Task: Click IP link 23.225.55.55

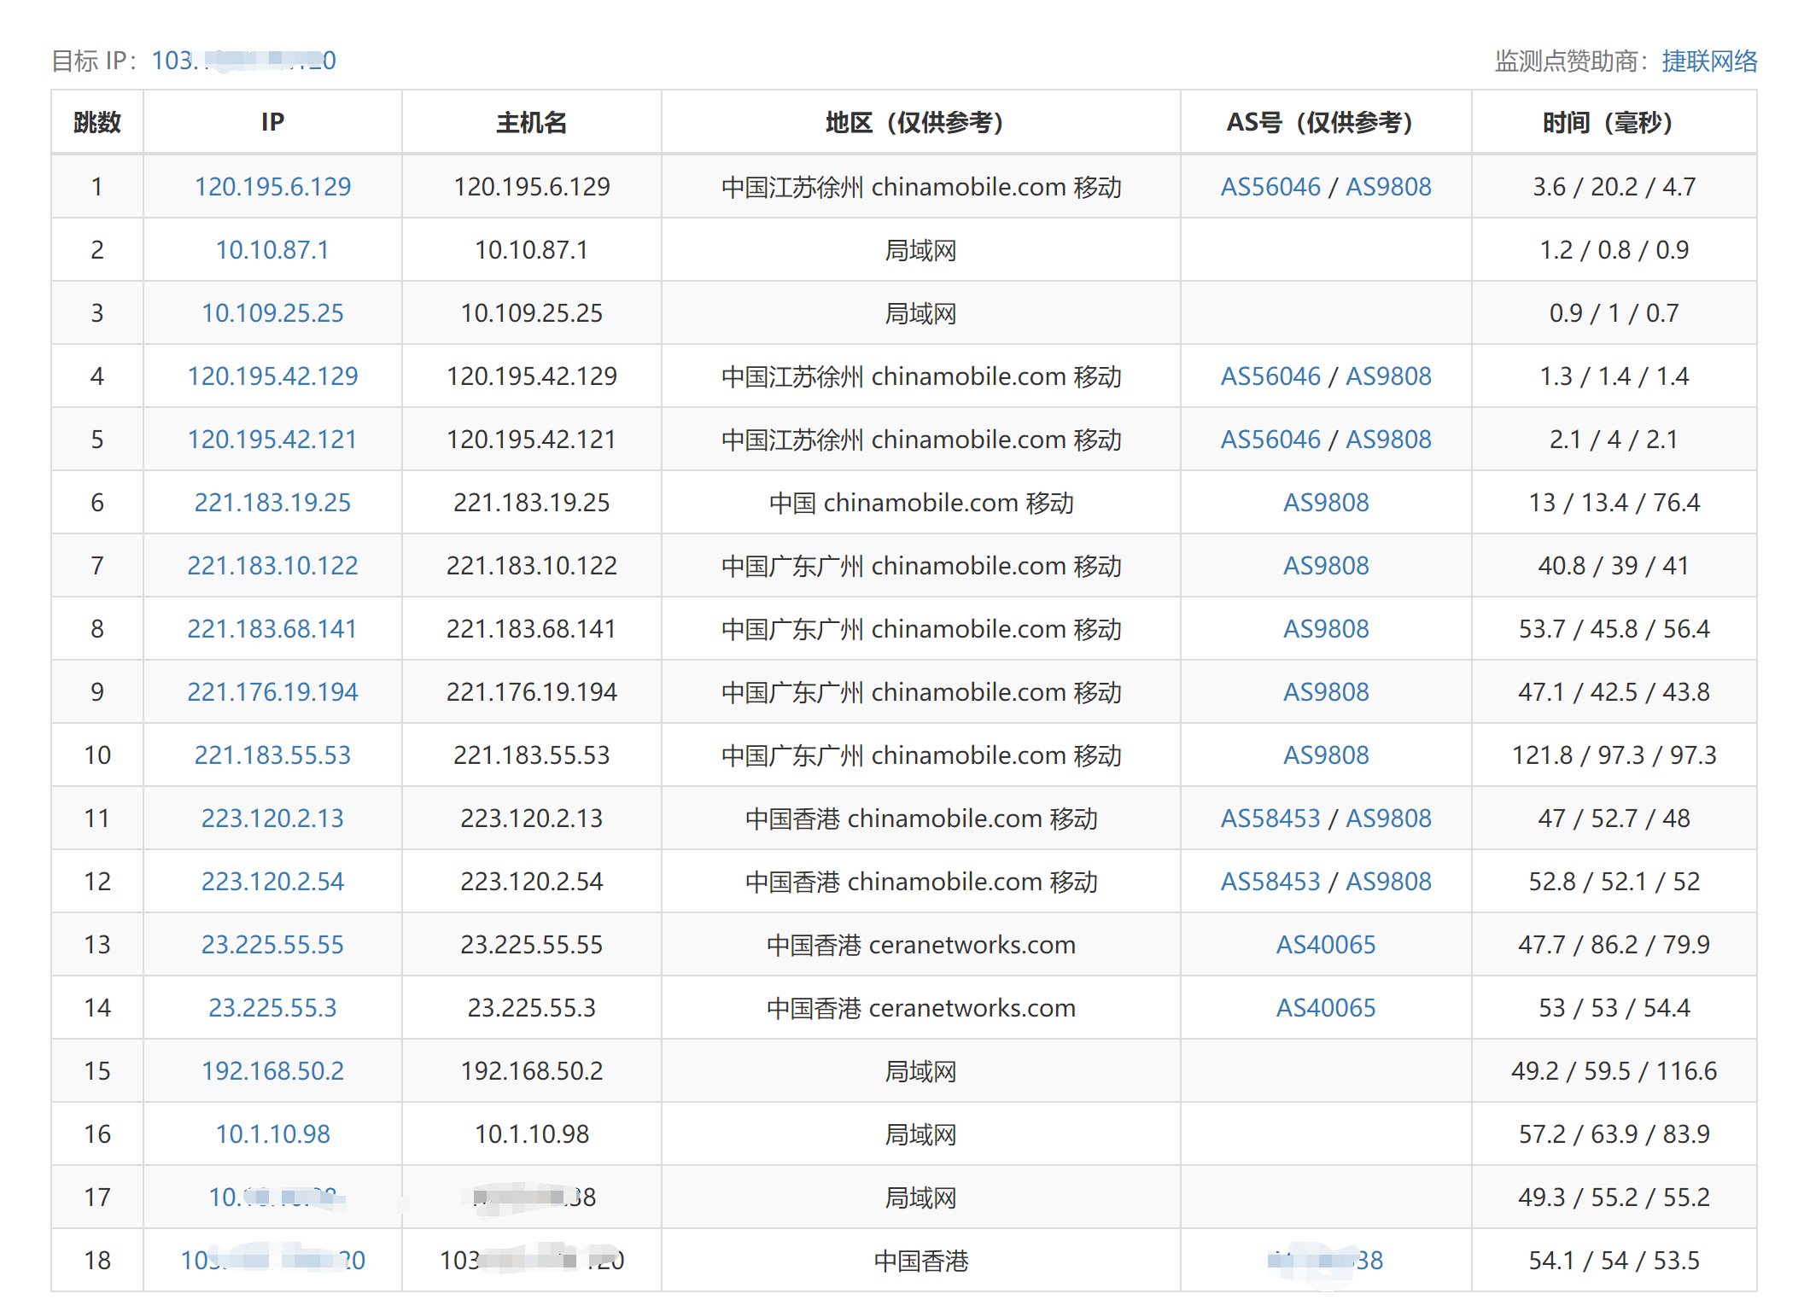Action: click(272, 945)
